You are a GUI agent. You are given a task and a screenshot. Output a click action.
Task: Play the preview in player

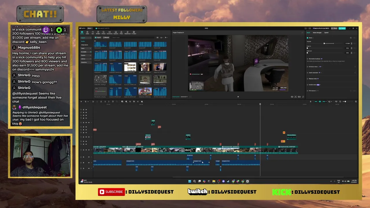click(x=238, y=97)
